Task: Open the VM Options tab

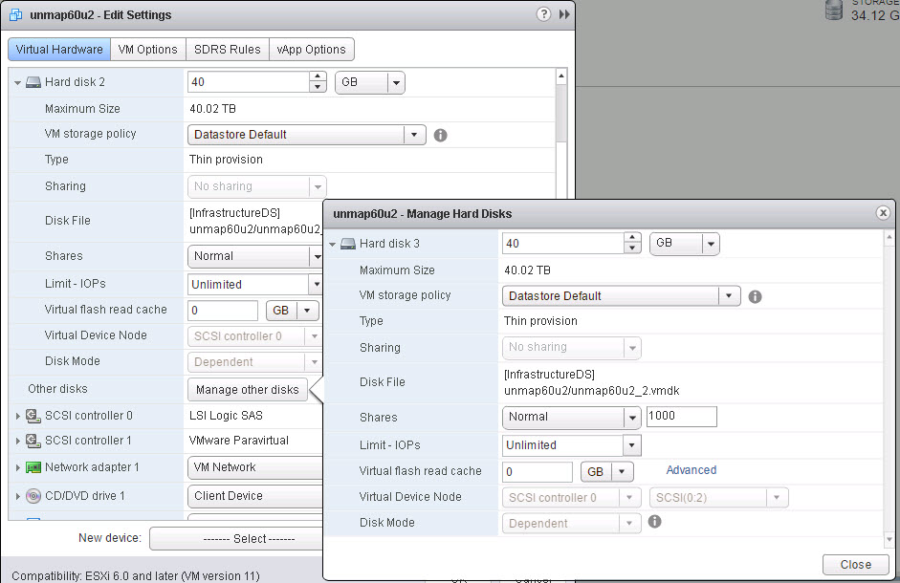Action: point(147,50)
